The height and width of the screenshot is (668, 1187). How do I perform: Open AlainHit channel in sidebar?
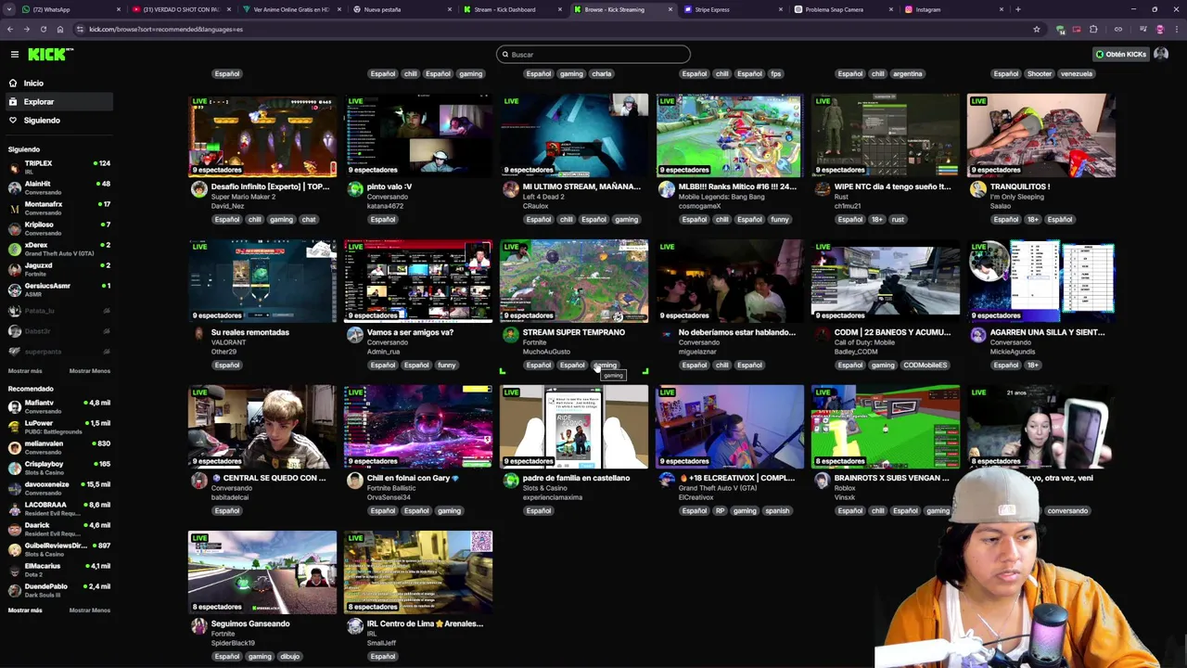click(57, 187)
